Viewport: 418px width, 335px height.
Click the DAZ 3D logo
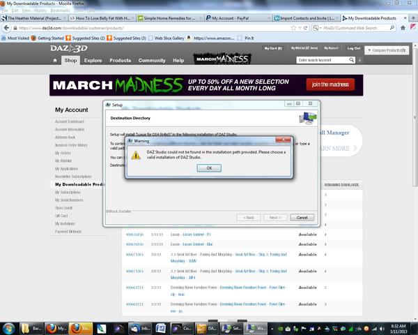pyautogui.click(x=69, y=49)
